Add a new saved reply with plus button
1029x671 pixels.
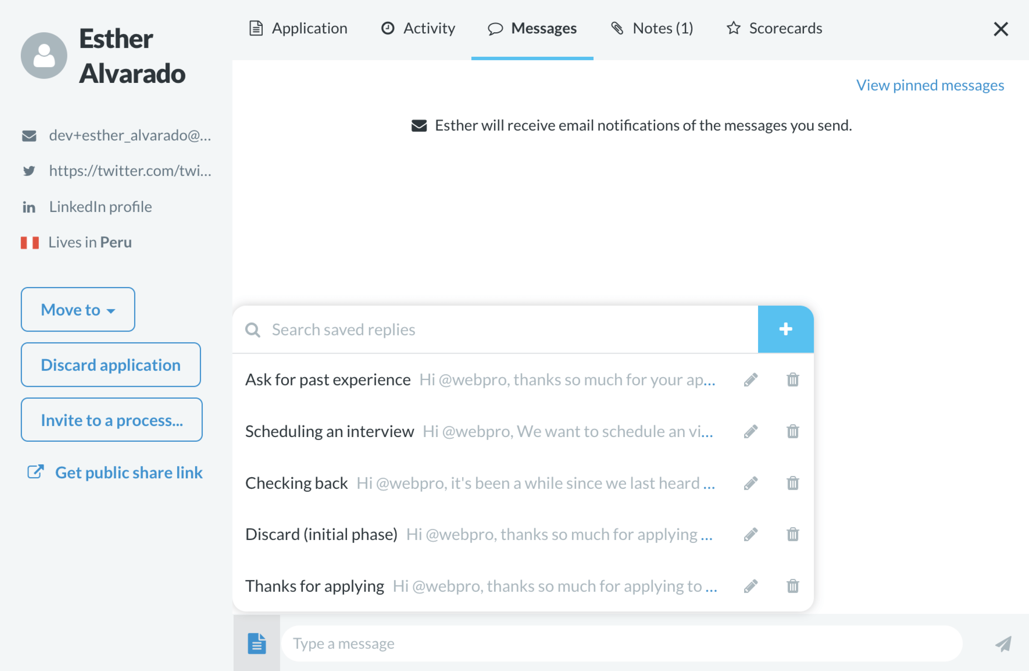pyautogui.click(x=786, y=329)
